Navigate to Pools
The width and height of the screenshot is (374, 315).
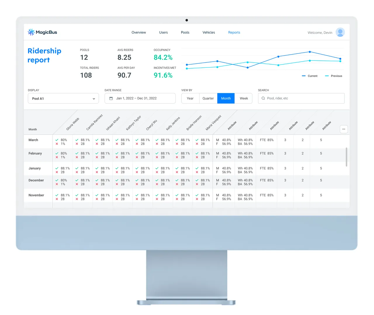pyautogui.click(x=185, y=32)
